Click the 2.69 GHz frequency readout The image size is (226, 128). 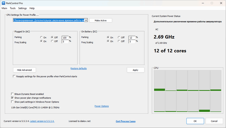164,37
